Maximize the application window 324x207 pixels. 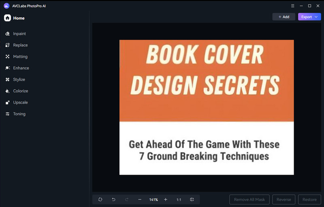click(x=309, y=6)
